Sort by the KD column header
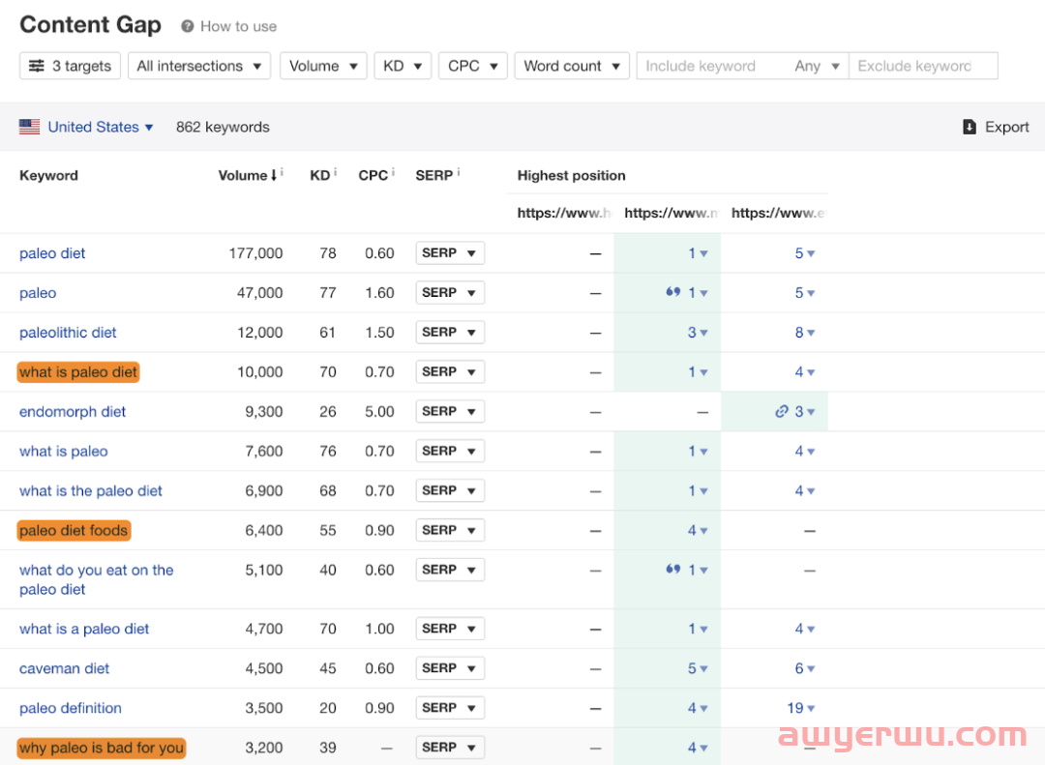 coord(320,175)
